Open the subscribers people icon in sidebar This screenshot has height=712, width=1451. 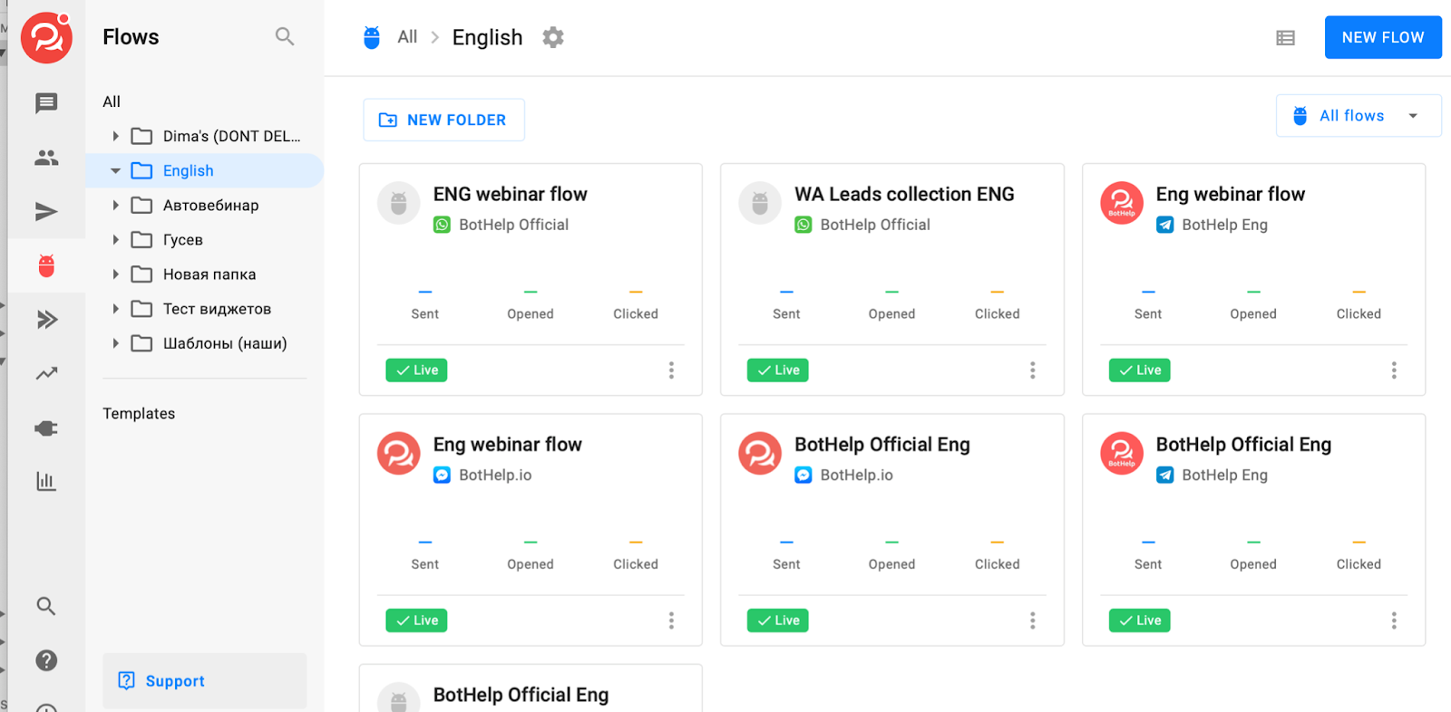coord(46,158)
